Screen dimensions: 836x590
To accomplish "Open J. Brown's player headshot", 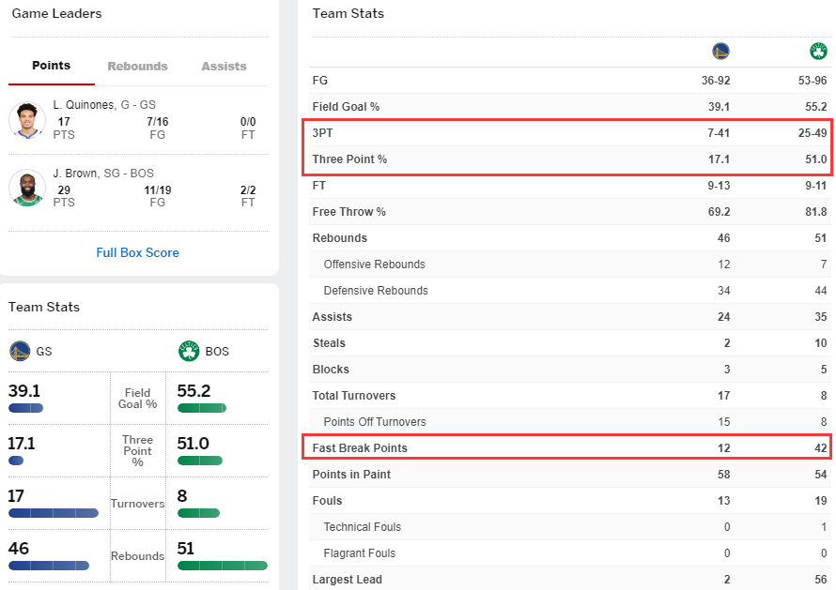I will (x=27, y=188).
